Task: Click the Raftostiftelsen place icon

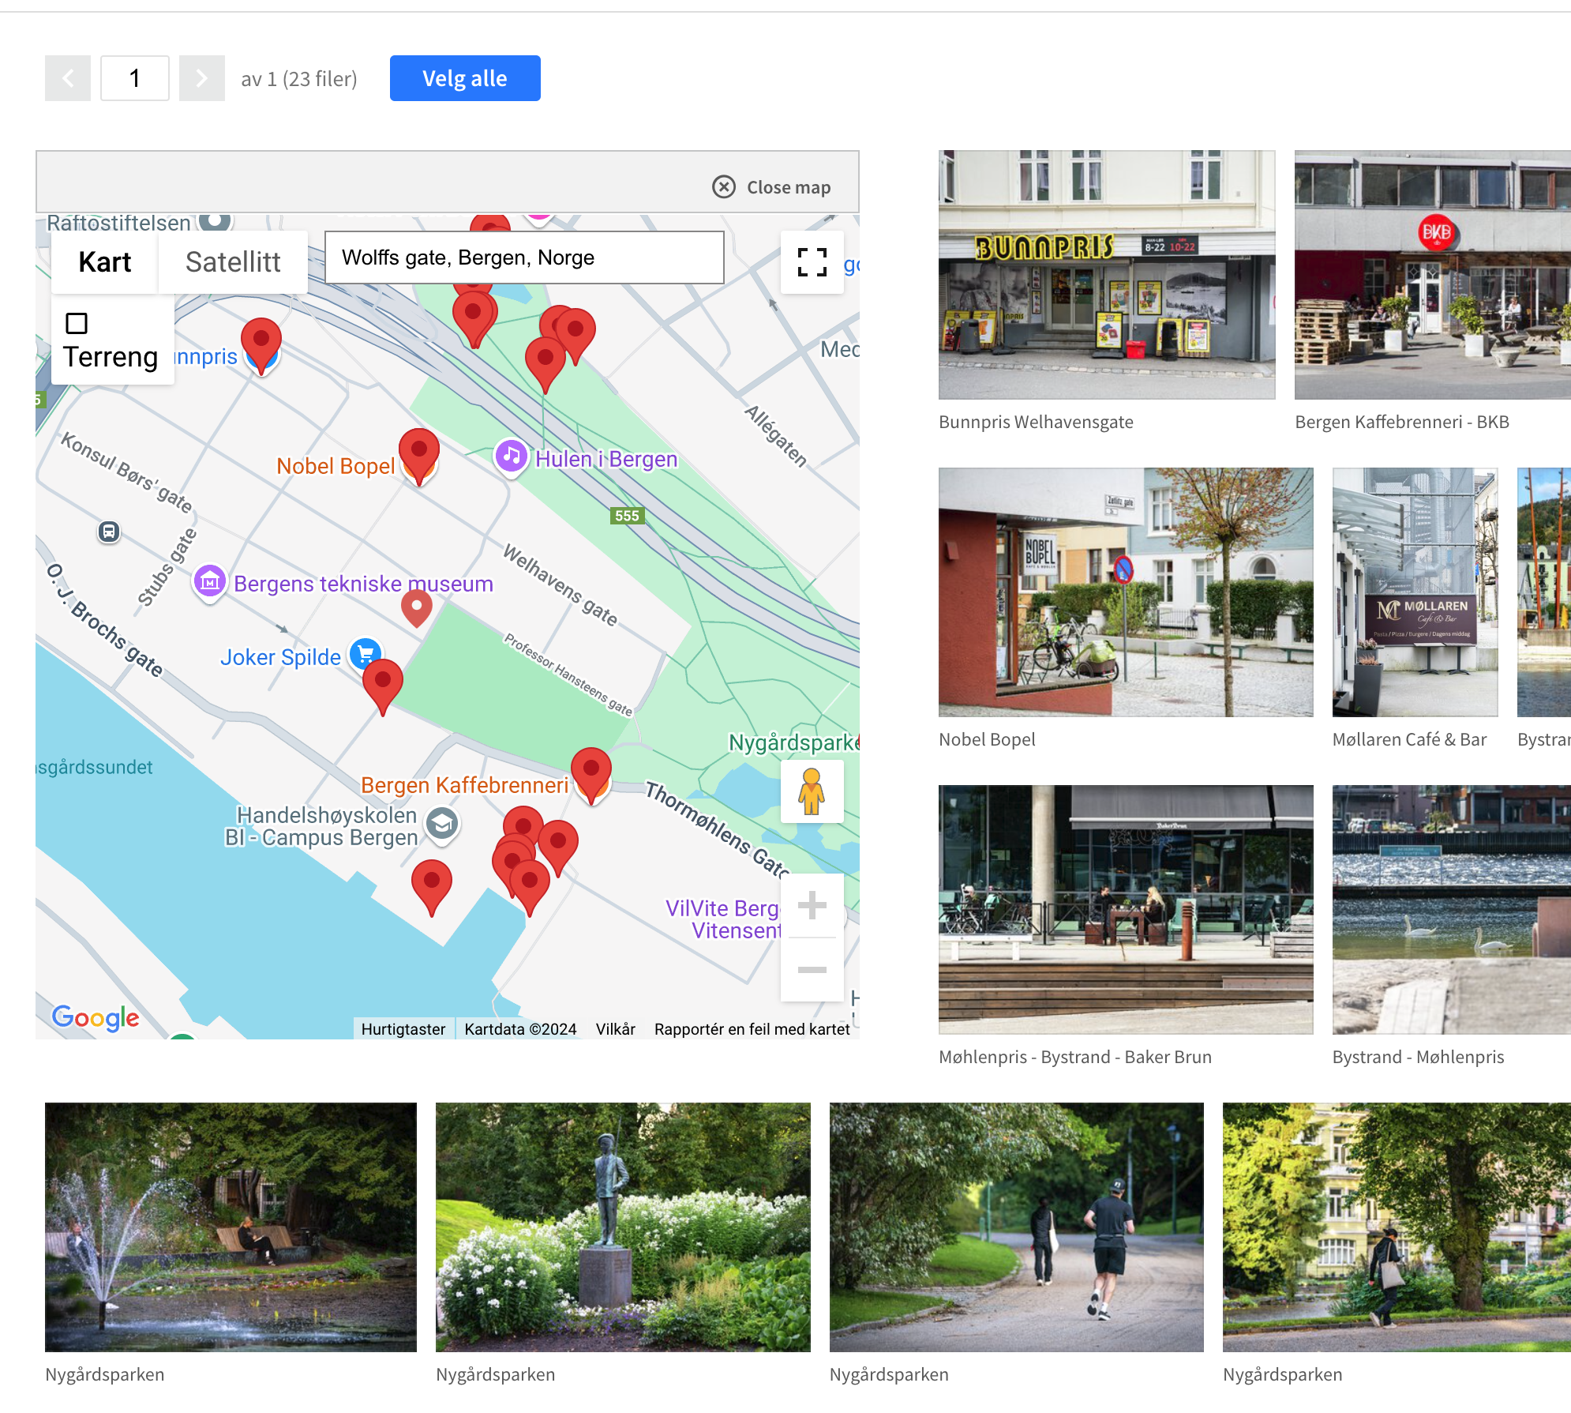Action: click(215, 220)
